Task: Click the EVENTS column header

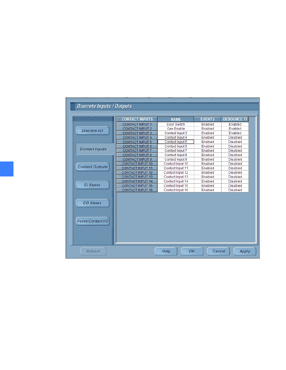Action: tap(208, 119)
